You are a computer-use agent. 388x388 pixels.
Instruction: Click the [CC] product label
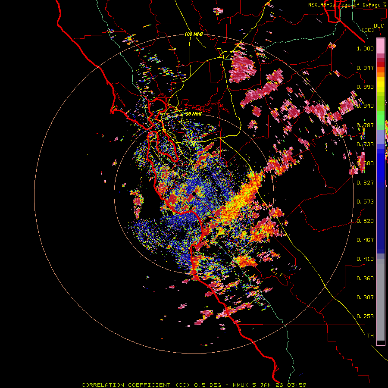pyautogui.click(x=368, y=30)
